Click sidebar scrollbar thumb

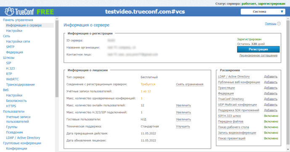point(57,59)
